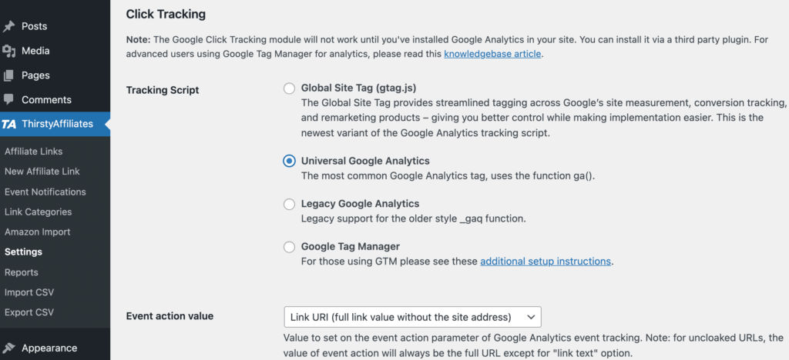Image resolution: width=789 pixels, height=360 pixels.
Task: Open Affiliate Links submenu item
Action: click(x=33, y=152)
